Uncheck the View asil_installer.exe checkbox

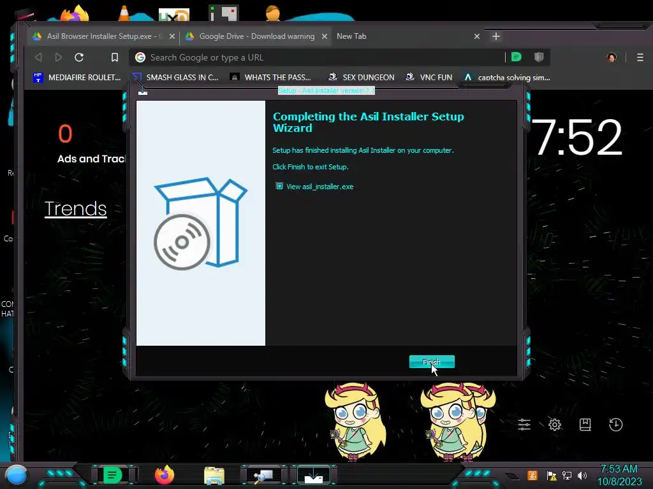click(x=279, y=187)
